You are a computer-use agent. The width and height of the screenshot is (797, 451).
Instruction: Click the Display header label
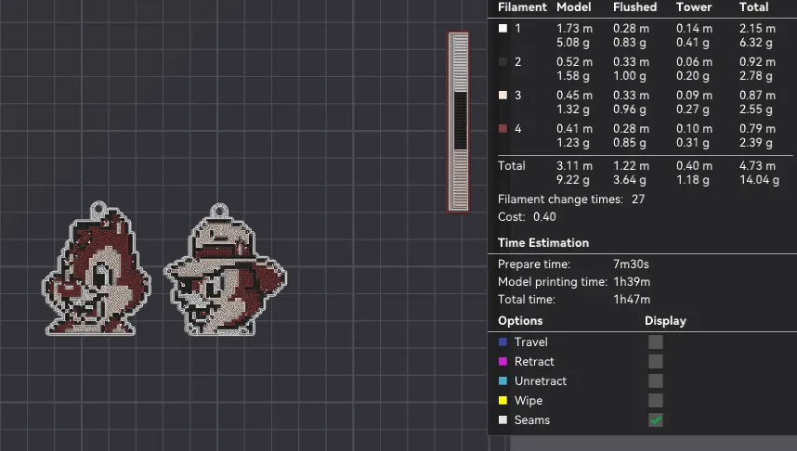(x=665, y=321)
